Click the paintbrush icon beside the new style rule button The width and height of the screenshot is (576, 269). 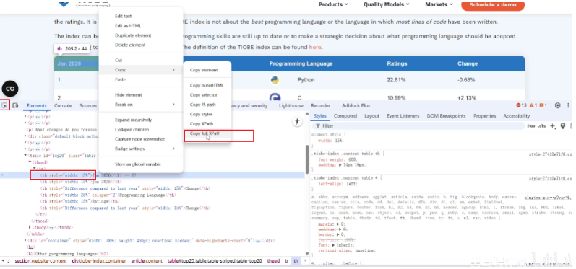[x=562, y=126]
